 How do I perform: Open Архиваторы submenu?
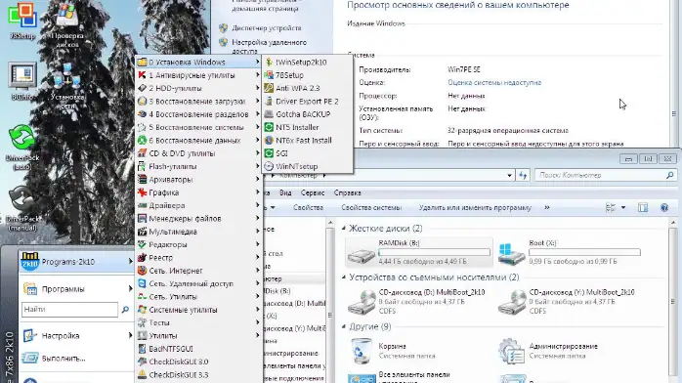198,180
